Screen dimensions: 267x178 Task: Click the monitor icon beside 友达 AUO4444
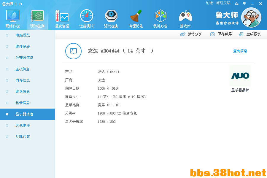(73, 51)
